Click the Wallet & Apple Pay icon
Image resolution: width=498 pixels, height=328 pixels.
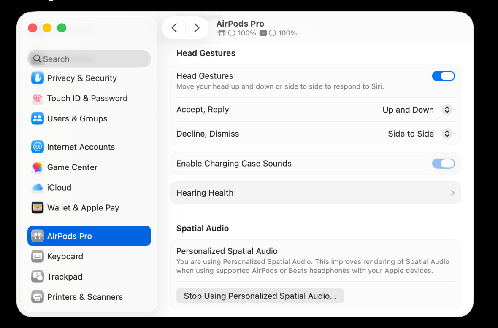pyautogui.click(x=38, y=208)
